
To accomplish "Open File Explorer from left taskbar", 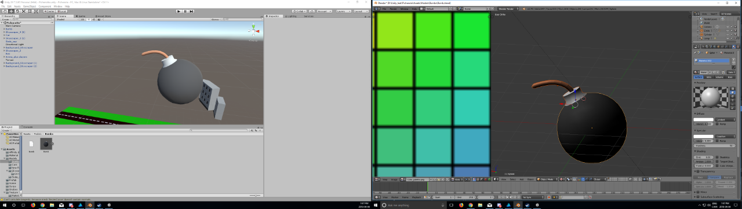I will click(x=52, y=205).
